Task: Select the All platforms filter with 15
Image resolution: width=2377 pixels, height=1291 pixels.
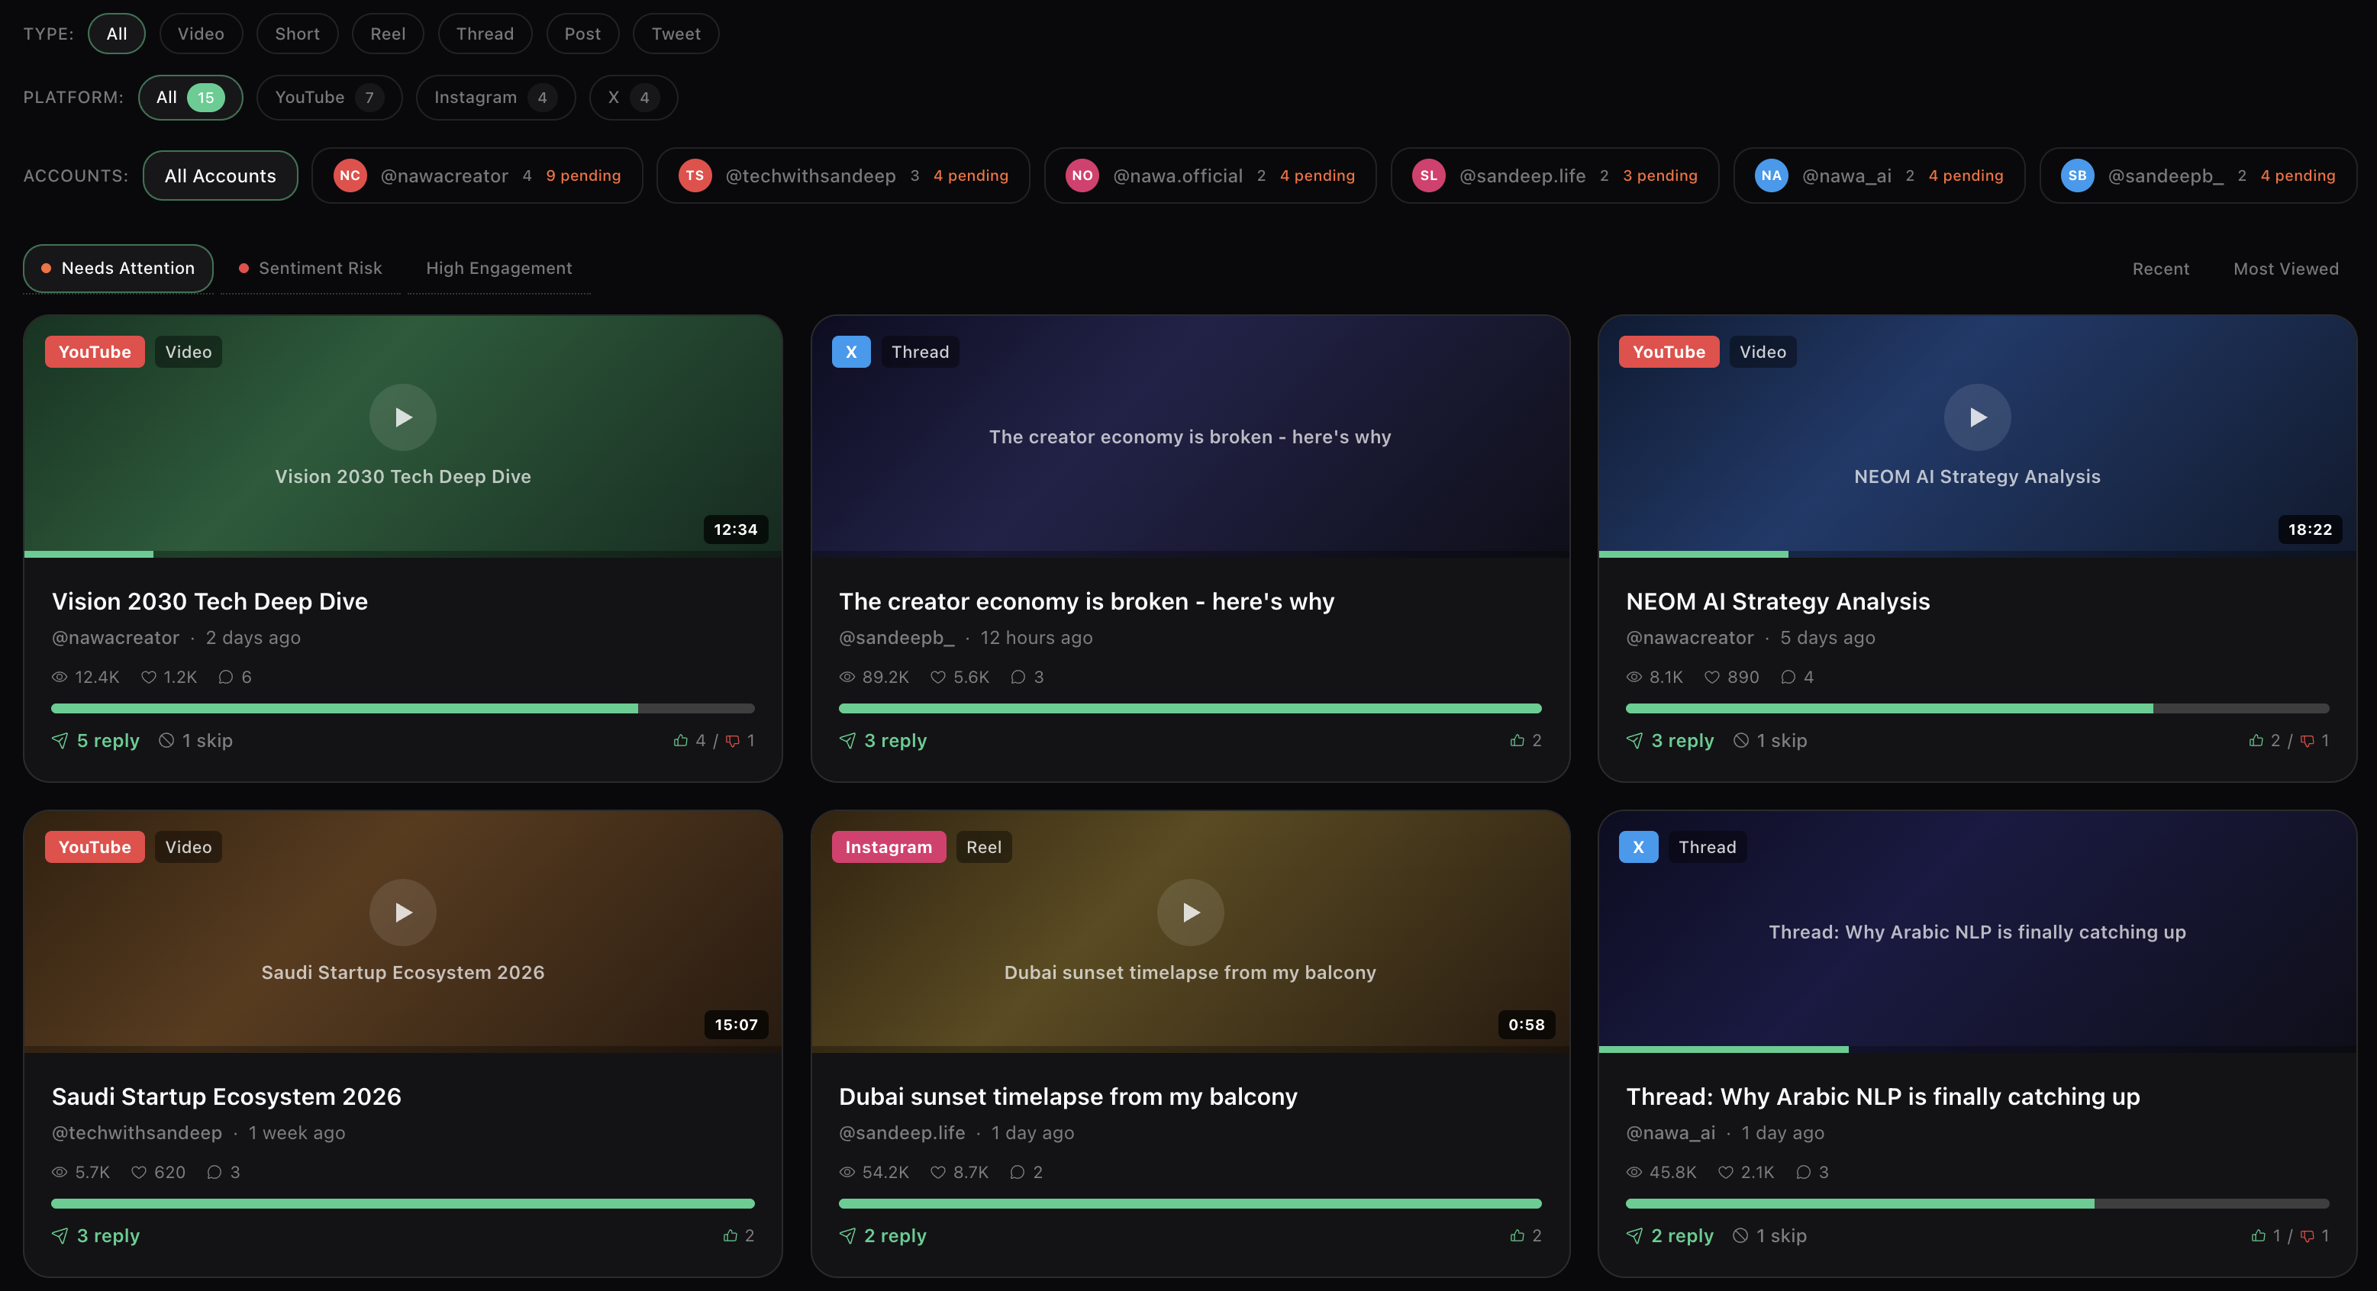Action: (x=190, y=98)
